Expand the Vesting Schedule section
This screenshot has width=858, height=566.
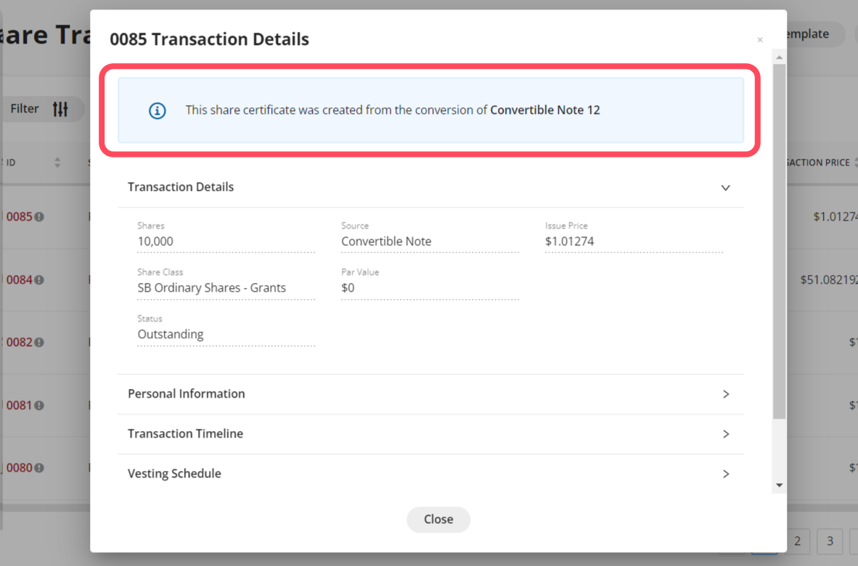click(x=725, y=474)
